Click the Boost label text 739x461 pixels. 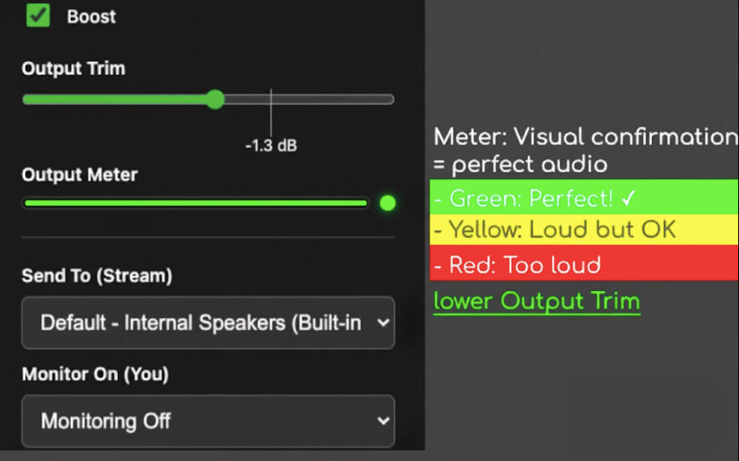click(x=91, y=17)
